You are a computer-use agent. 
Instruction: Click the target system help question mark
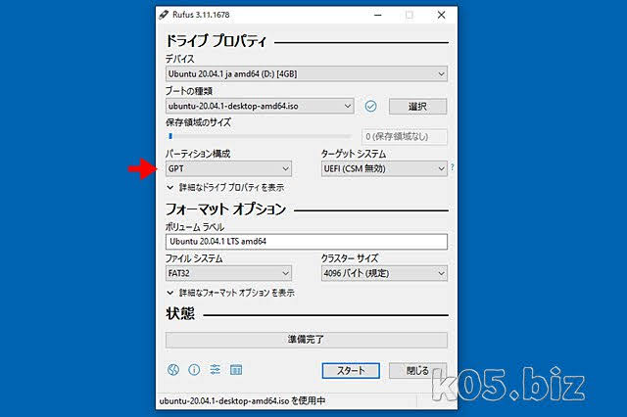point(452,167)
